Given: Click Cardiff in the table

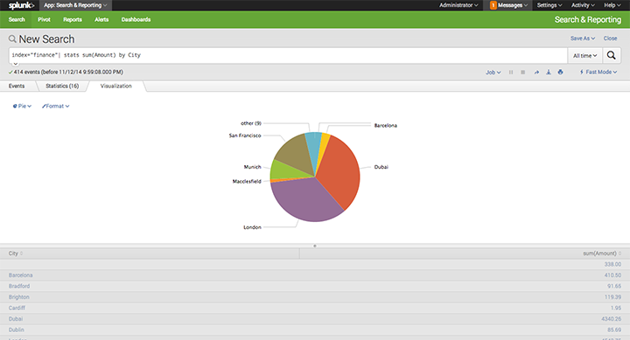Looking at the screenshot, I should [x=17, y=308].
